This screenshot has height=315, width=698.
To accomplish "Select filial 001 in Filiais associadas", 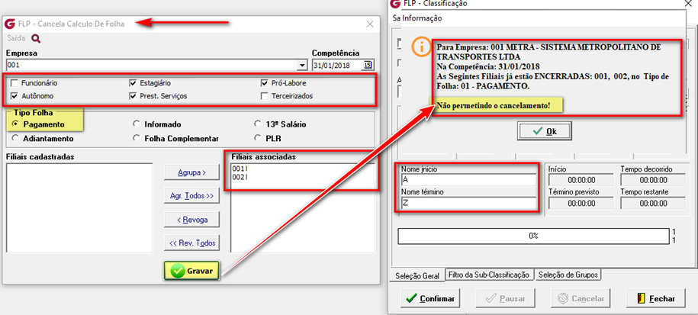I will [240, 169].
